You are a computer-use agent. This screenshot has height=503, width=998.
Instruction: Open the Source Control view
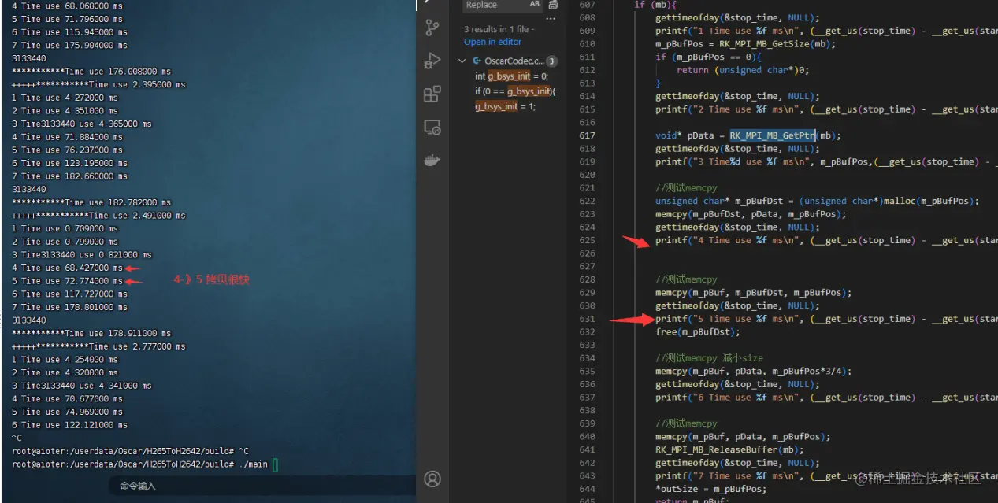point(432,28)
